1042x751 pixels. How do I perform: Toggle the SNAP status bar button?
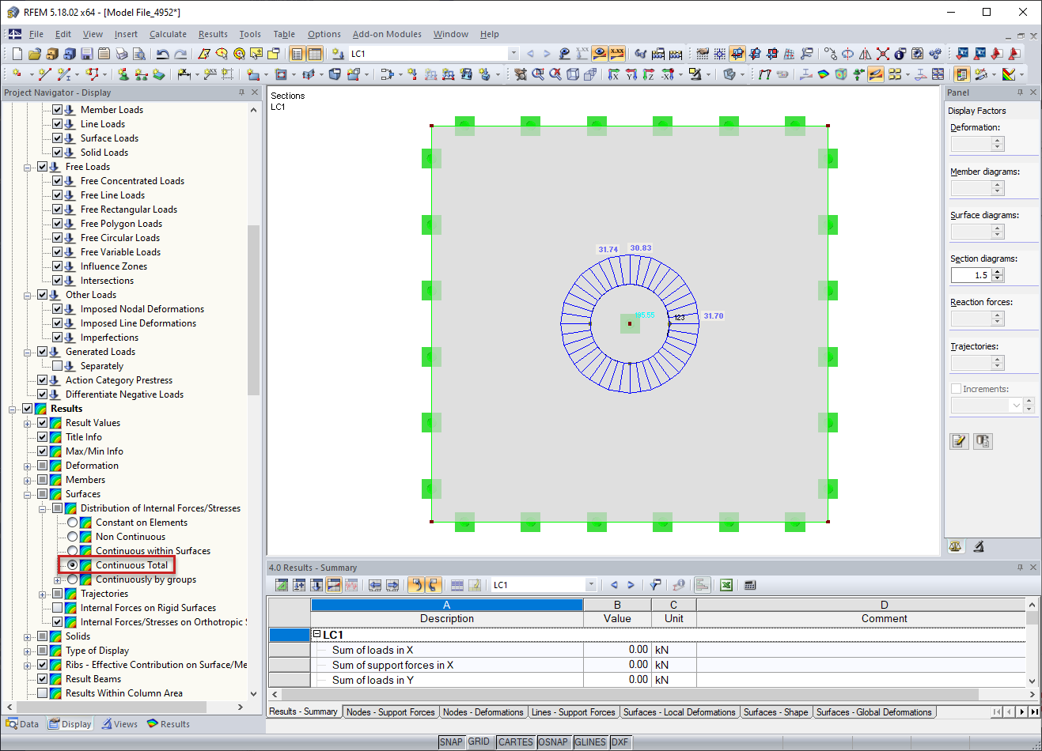[451, 742]
